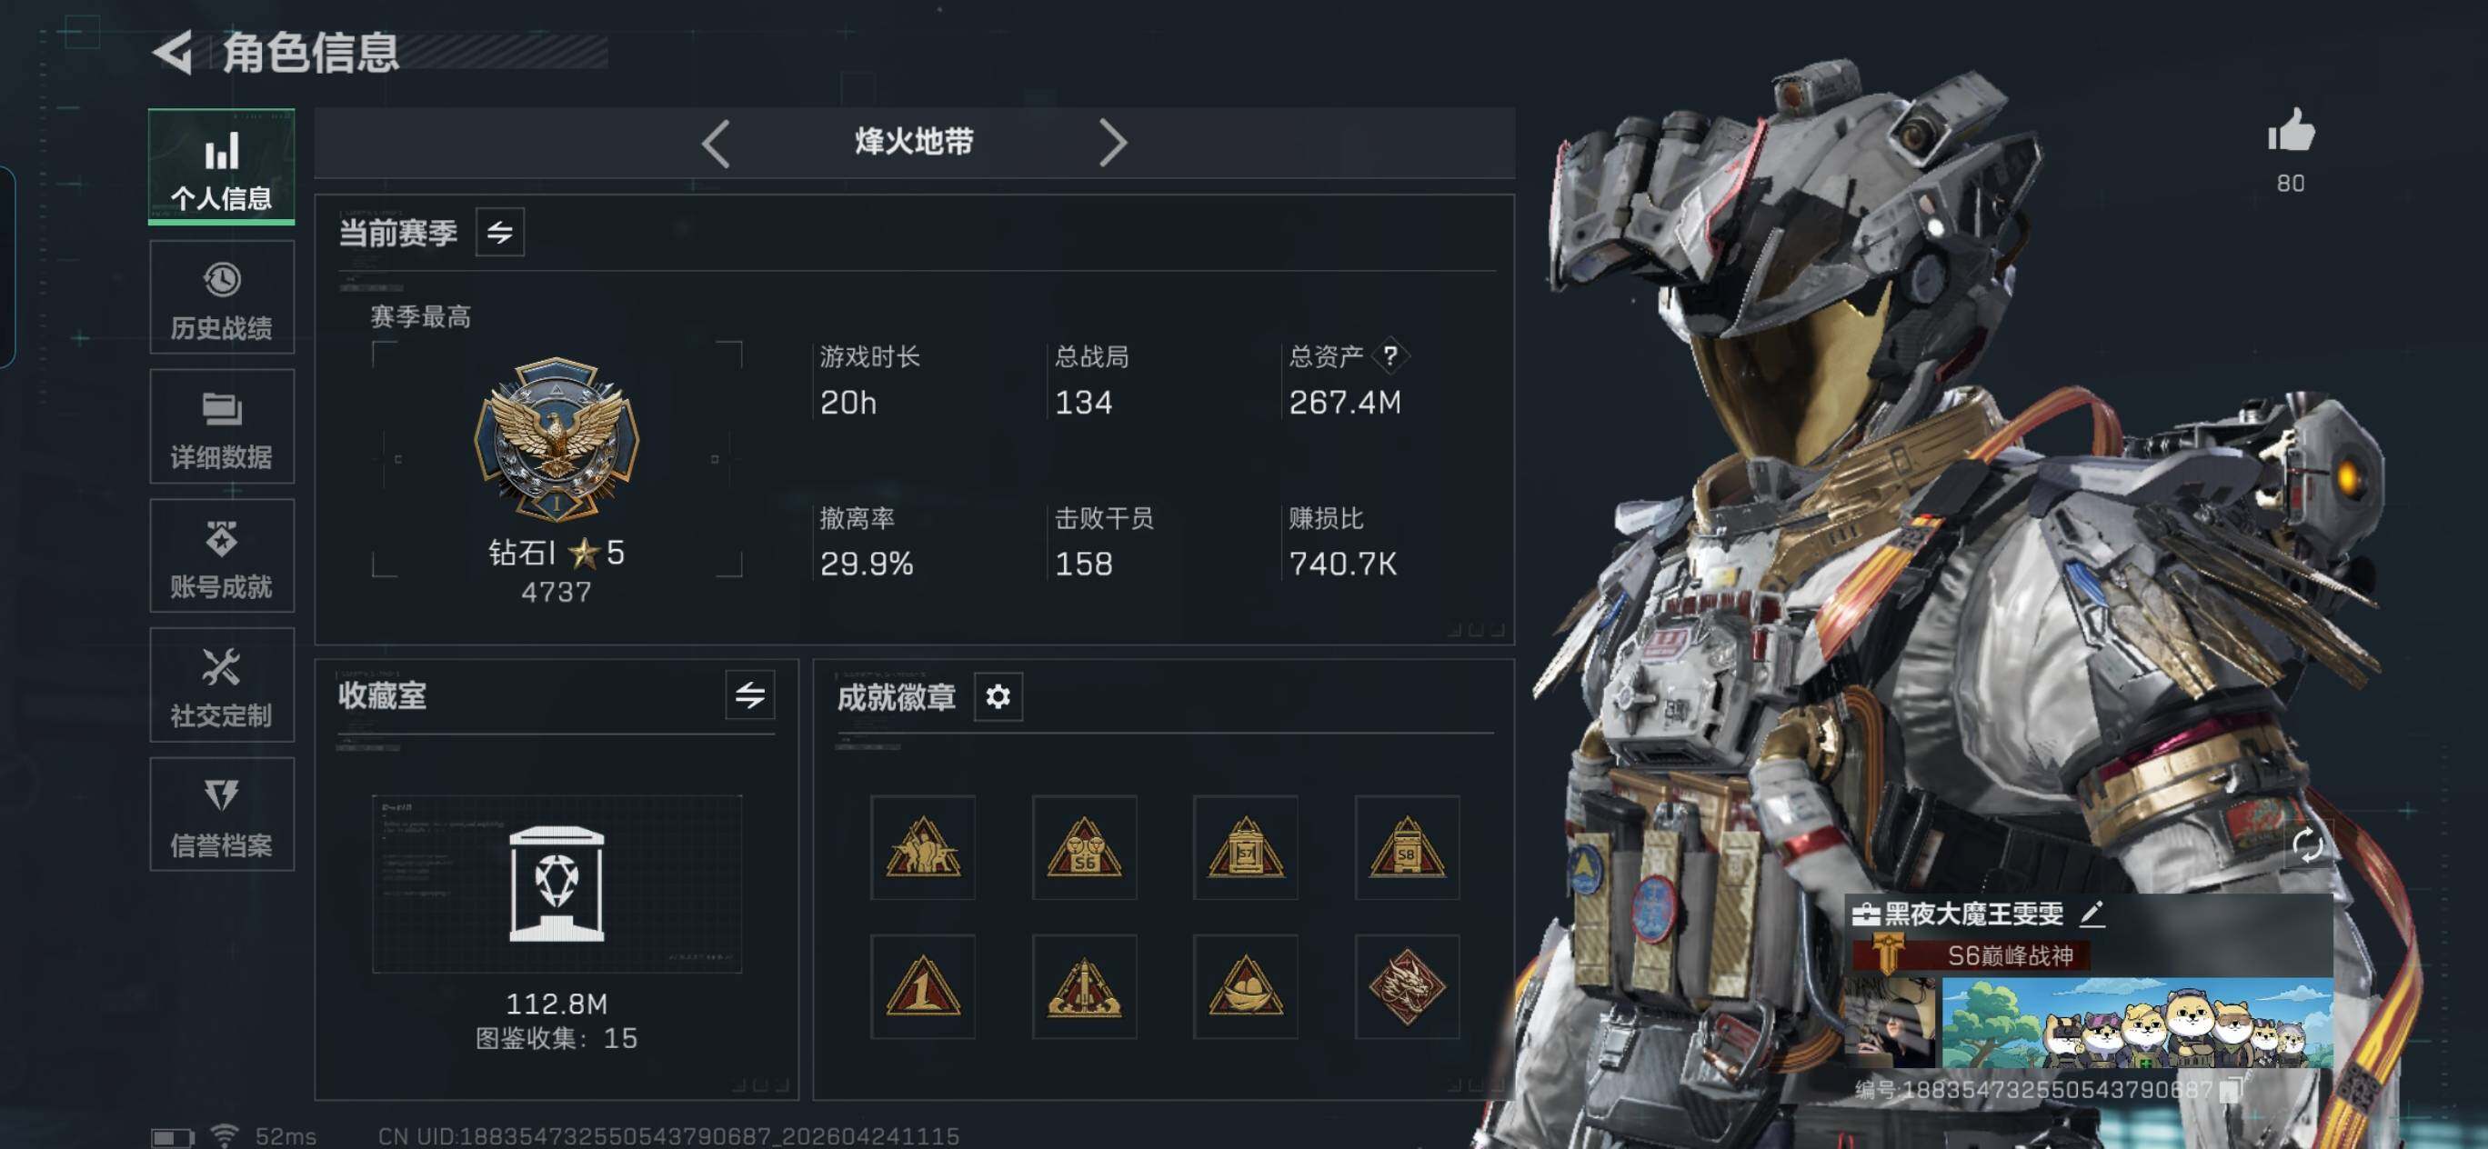Rotate character model with refresh icon
The image size is (2488, 1149).
(x=2308, y=847)
